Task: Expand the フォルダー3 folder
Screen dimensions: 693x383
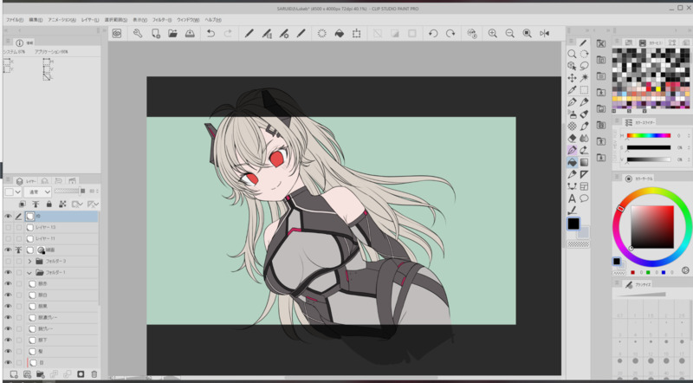Action: coord(29,262)
